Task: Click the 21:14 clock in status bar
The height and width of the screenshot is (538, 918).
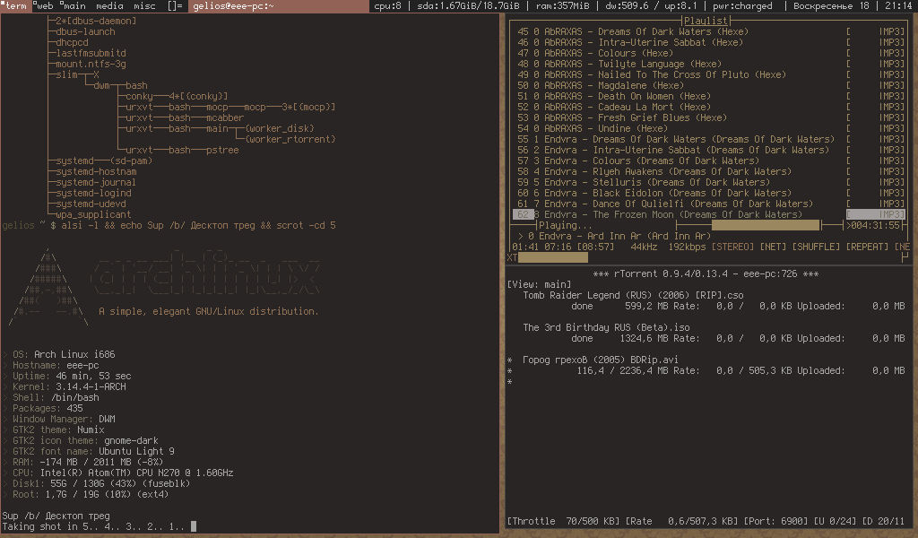Action: (898, 6)
